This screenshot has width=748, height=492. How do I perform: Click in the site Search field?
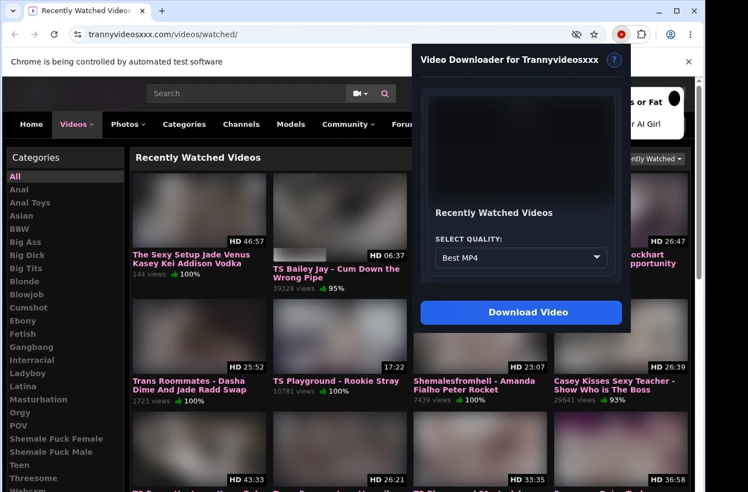point(246,93)
